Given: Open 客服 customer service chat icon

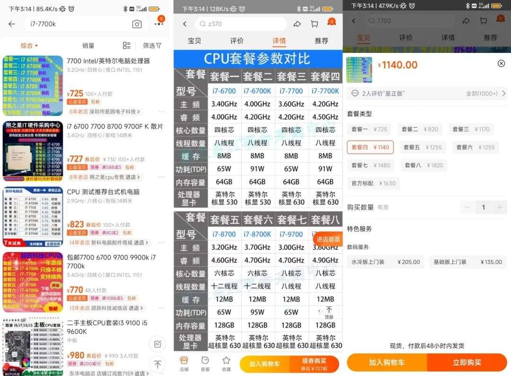Looking at the screenshot, I should click(205, 364).
